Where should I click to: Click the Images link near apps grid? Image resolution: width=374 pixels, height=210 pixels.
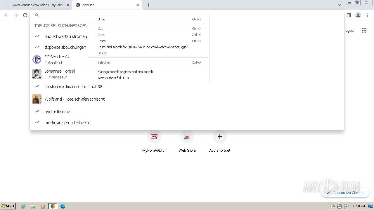[x=348, y=30]
